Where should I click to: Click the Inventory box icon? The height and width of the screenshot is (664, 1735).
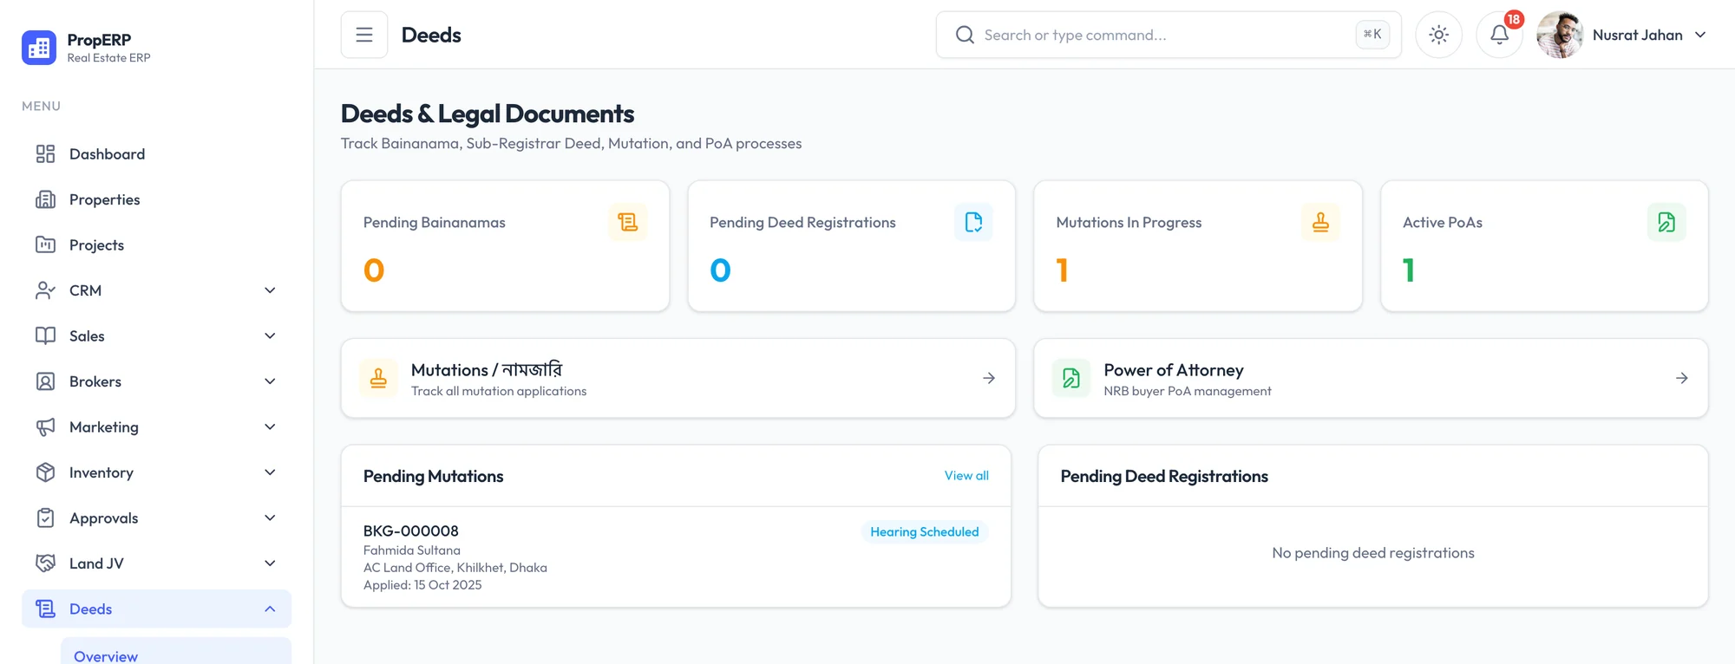(45, 472)
